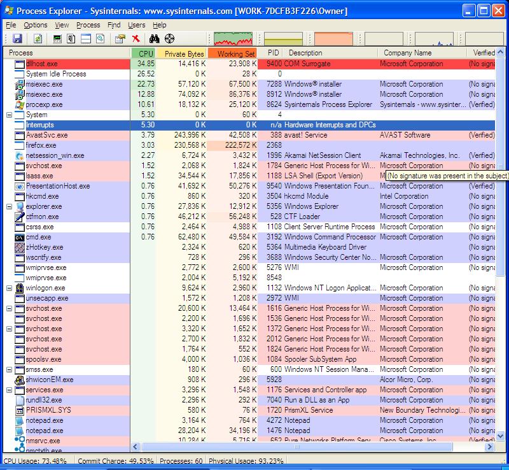
Task: Open System Information from the toolbar
Action: click(x=57, y=39)
